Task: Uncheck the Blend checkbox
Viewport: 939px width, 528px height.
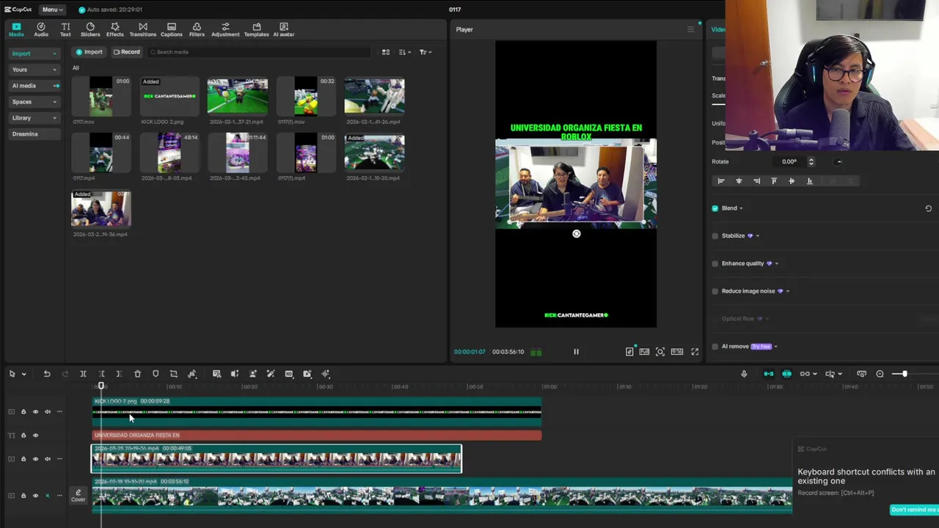Action: 715,208
